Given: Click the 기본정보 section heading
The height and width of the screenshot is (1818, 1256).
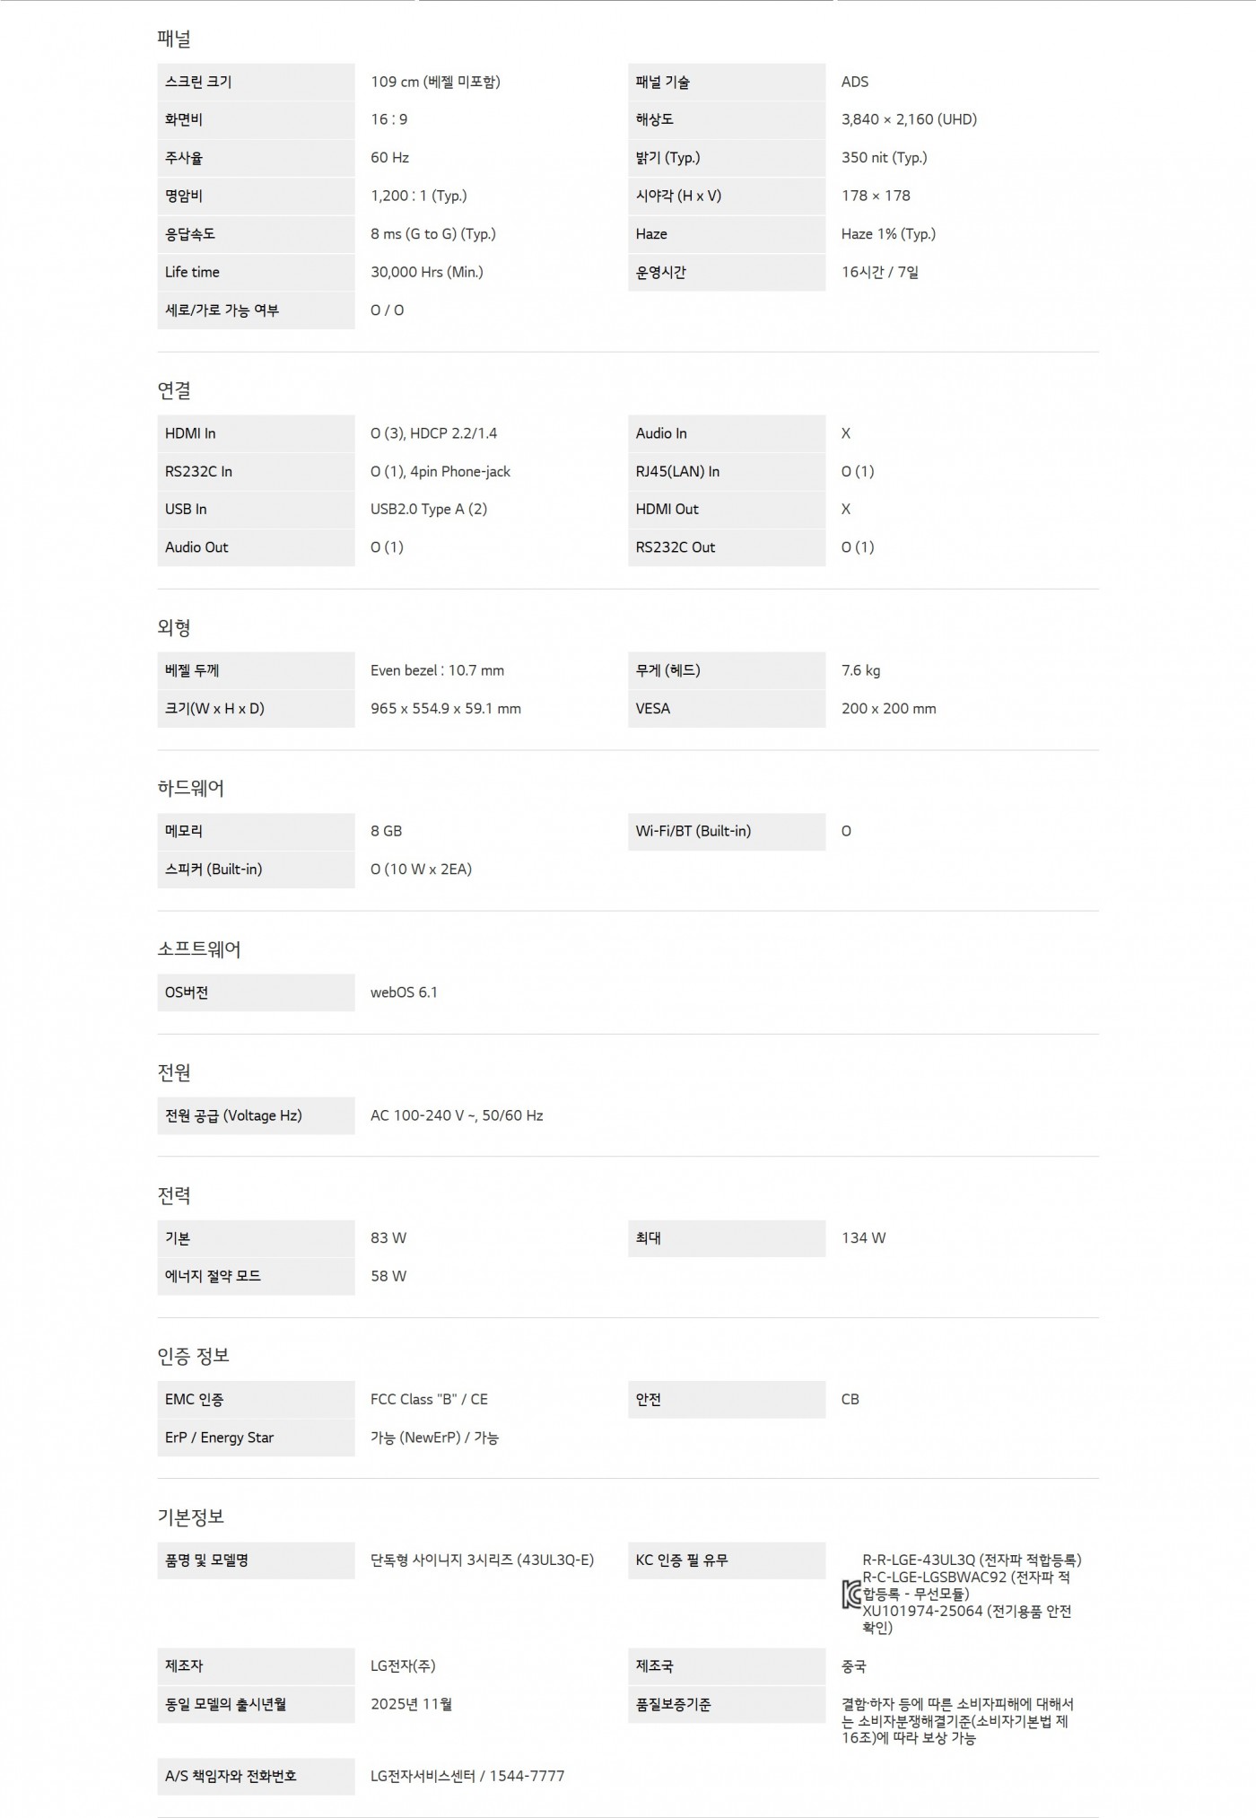Looking at the screenshot, I should click(x=191, y=1516).
